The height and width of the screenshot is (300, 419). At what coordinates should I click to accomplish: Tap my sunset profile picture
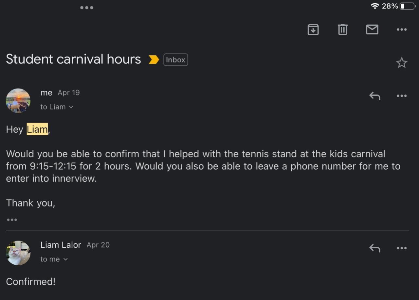(18, 101)
